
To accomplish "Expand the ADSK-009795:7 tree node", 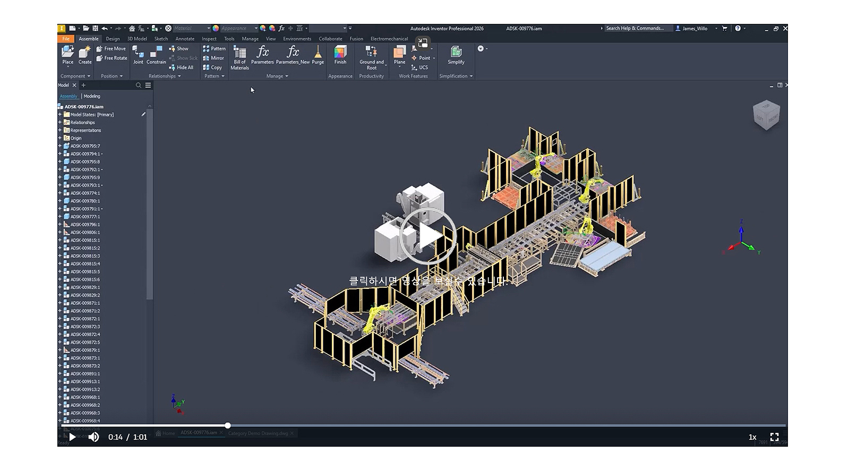I will 60,146.
